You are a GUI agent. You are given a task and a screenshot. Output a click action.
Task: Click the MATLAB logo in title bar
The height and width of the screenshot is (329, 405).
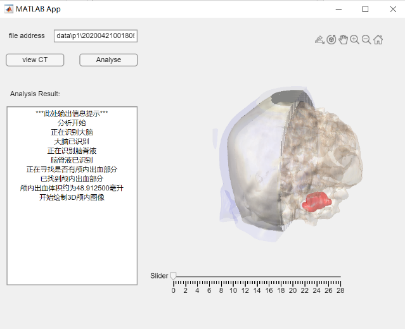tap(9, 9)
